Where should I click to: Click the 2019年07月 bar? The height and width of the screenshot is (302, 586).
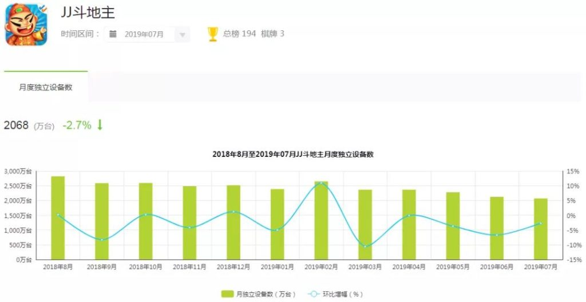540,229
